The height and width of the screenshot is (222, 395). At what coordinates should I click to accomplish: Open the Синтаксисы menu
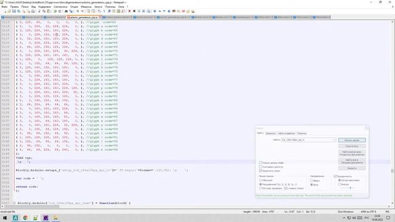[x=60, y=7]
